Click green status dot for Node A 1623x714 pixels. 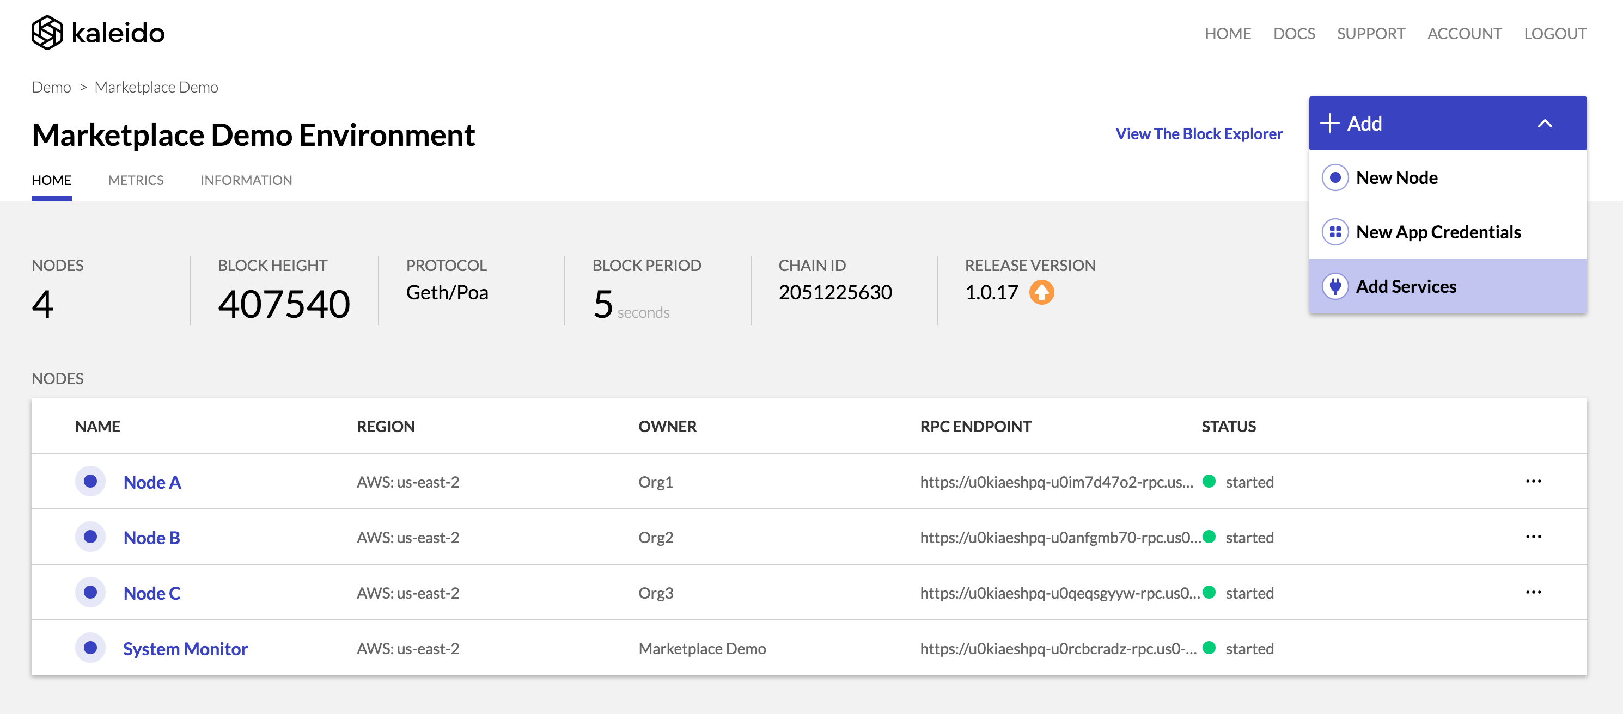[x=1209, y=482]
